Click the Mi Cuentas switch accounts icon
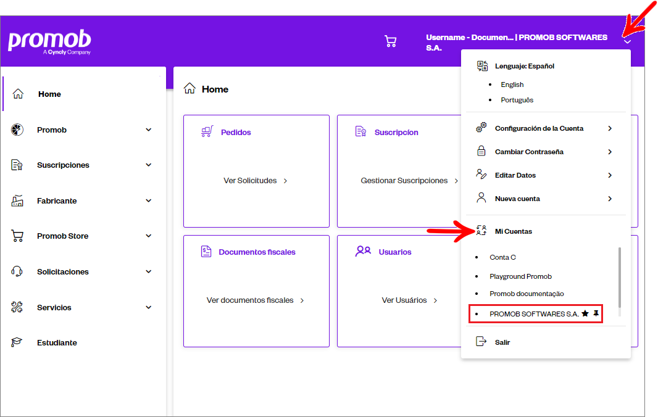 click(x=481, y=230)
